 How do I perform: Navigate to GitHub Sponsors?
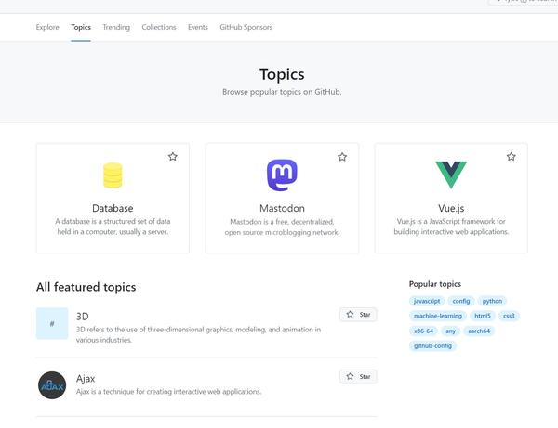(246, 28)
